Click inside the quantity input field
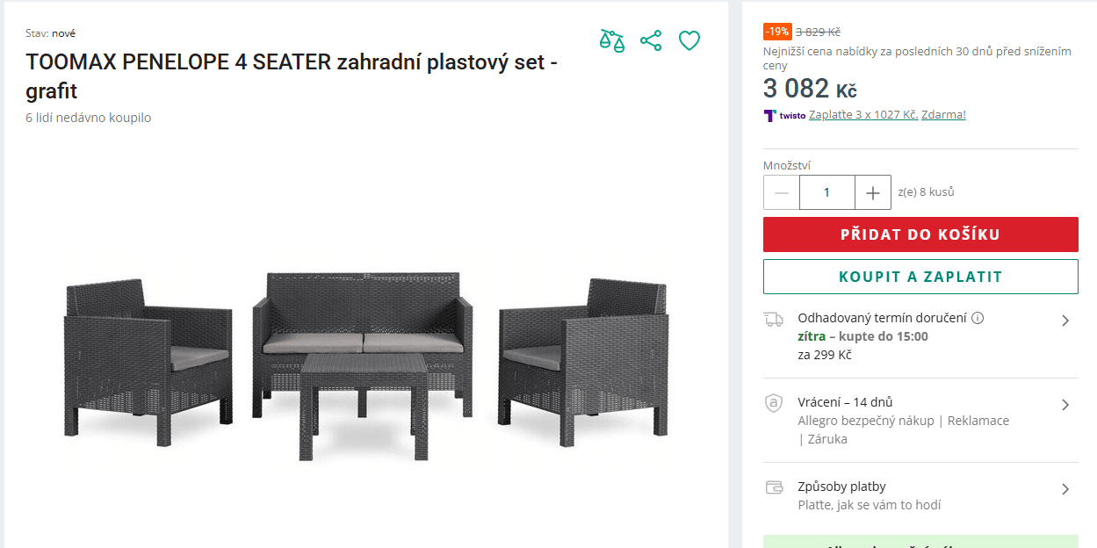This screenshot has height=548, width=1097. point(826,191)
